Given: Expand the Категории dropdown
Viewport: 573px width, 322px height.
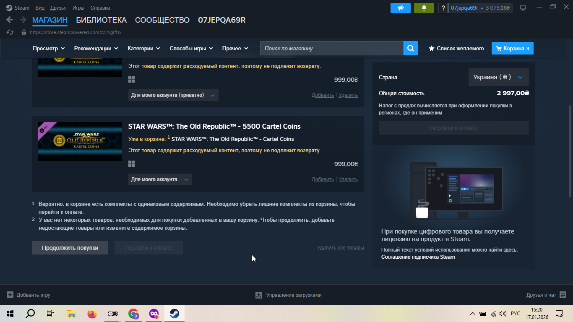Looking at the screenshot, I should (x=144, y=49).
